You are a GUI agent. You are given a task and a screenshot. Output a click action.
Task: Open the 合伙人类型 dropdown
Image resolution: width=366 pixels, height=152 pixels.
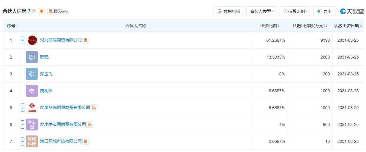pos(262,11)
